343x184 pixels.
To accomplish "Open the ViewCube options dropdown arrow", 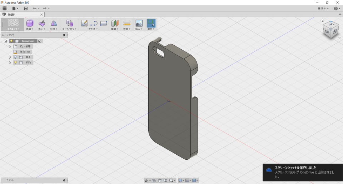I will (340, 38).
